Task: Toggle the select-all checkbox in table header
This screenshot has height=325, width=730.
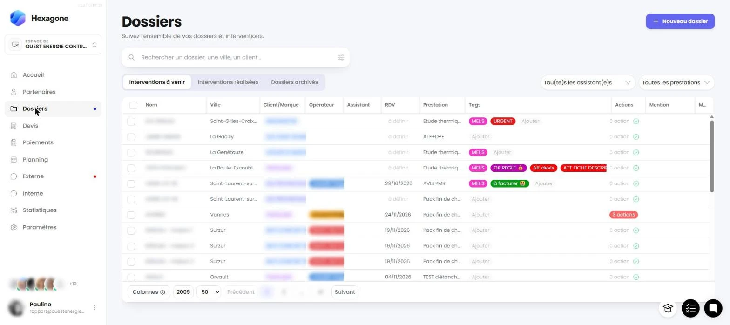Action: click(134, 105)
